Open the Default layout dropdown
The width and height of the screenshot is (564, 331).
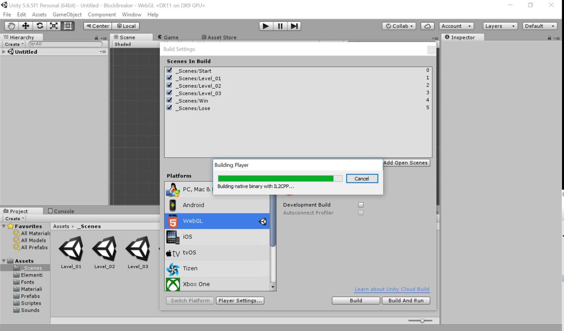539,26
